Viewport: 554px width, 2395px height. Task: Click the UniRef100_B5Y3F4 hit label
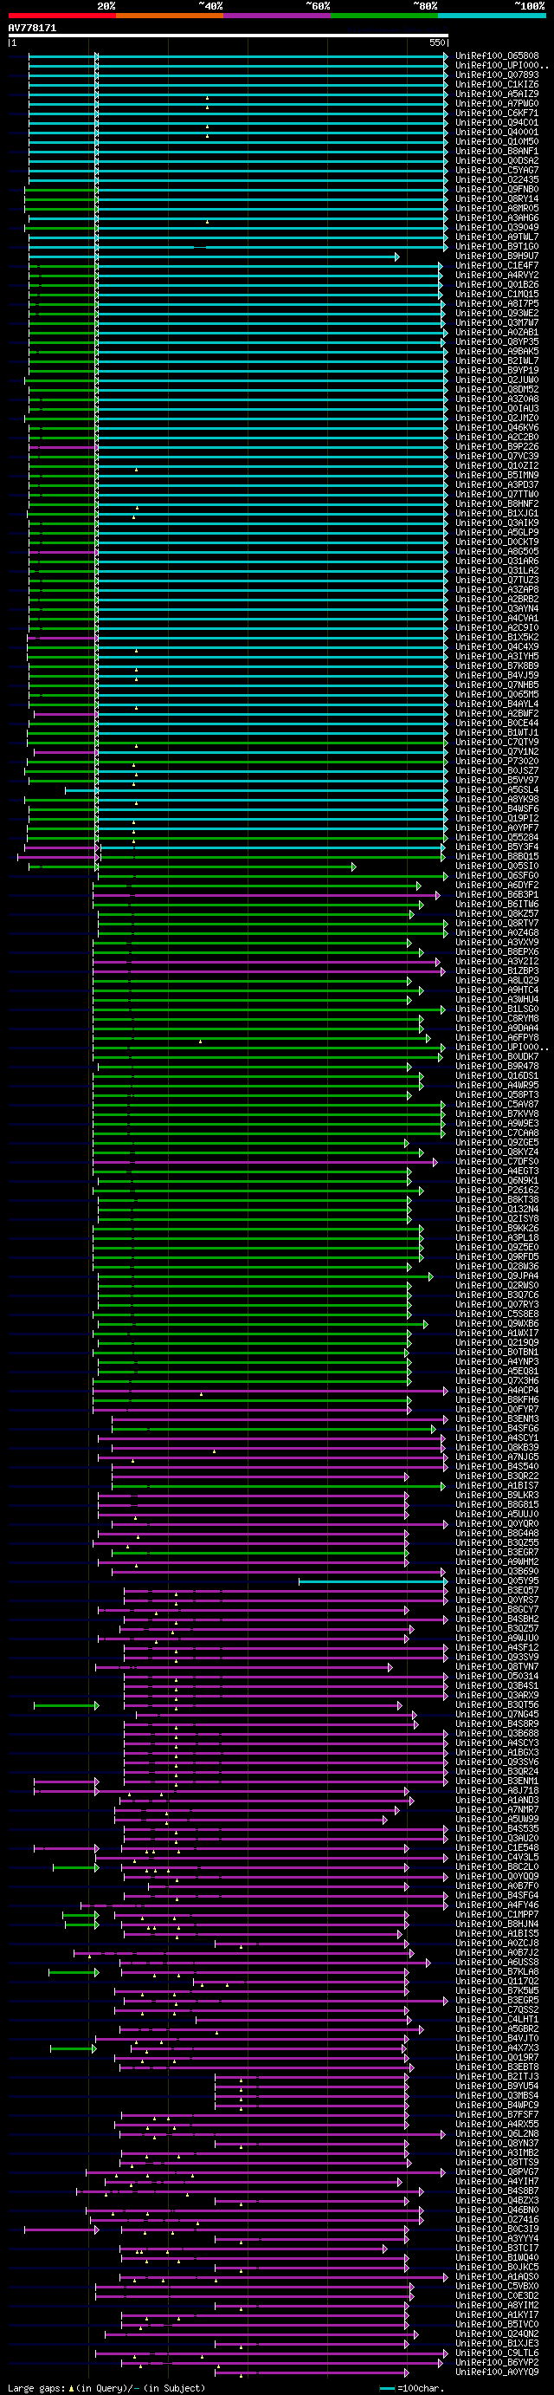pos(496,847)
